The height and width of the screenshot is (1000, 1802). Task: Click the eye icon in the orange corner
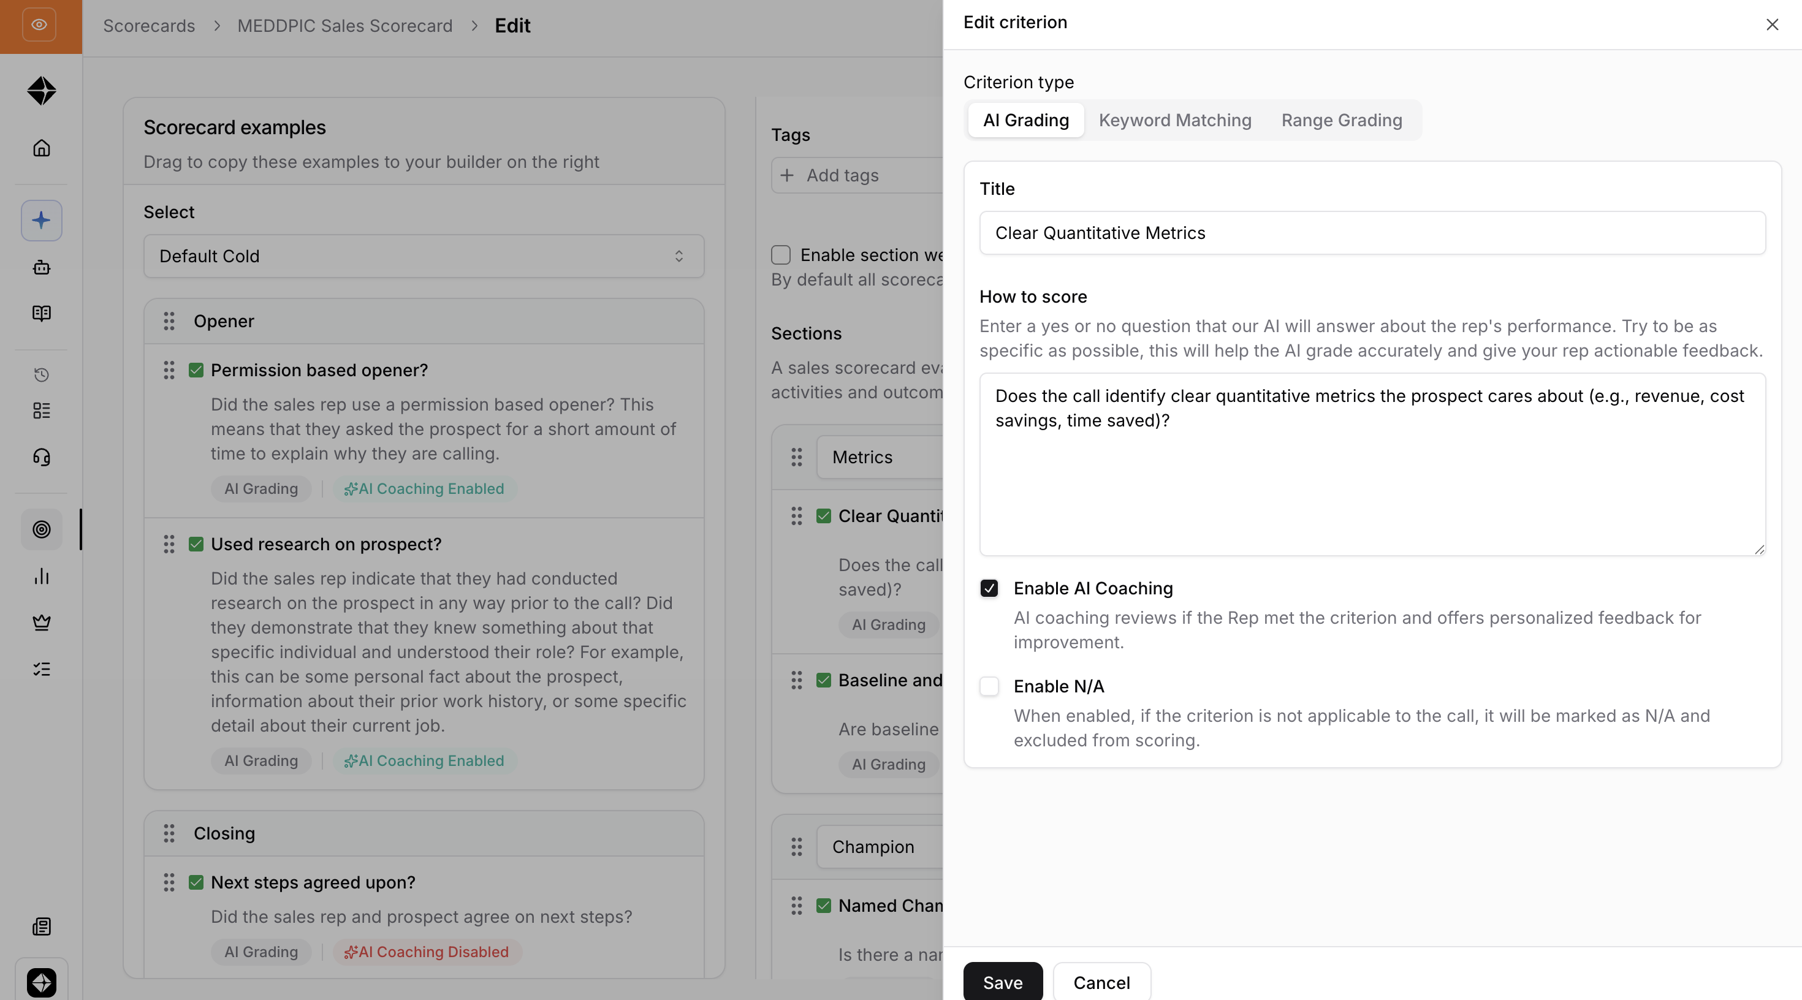[x=39, y=25]
